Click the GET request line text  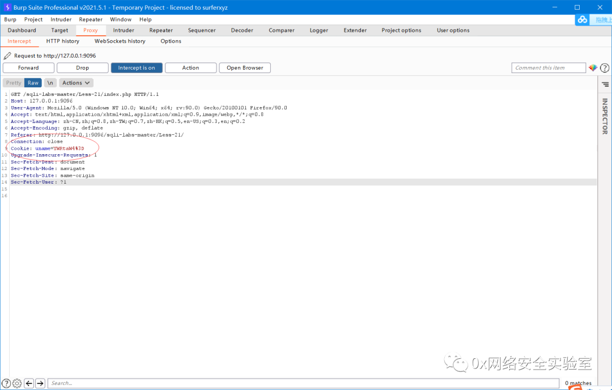tap(84, 94)
